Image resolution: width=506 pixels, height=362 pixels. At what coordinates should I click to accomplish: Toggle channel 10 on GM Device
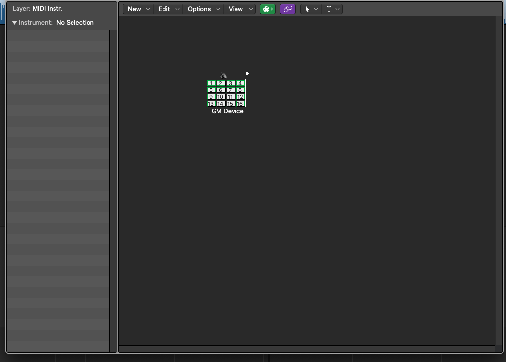point(221,97)
